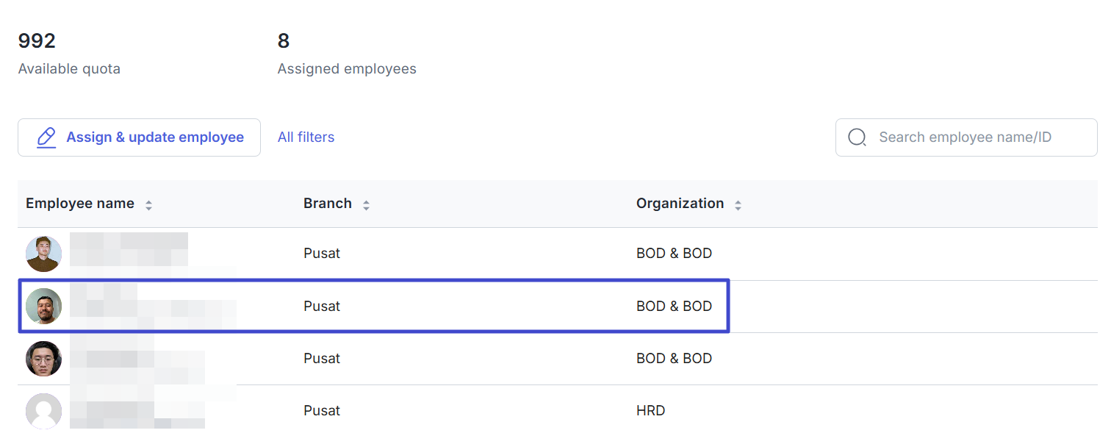Open the All filters link
This screenshot has width=1111, height=433.
click(x=306, y=137)
